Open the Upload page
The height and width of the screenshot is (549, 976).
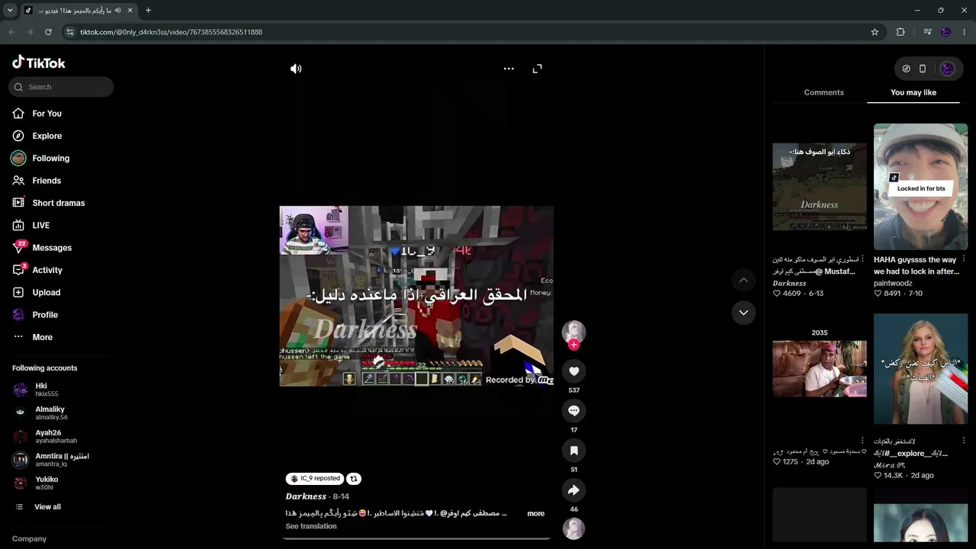[46, 293]
